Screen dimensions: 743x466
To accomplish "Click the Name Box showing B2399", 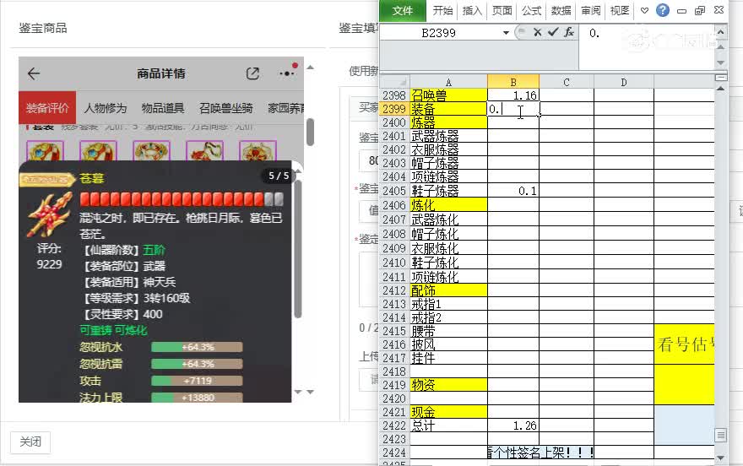I will coord(439,33).
